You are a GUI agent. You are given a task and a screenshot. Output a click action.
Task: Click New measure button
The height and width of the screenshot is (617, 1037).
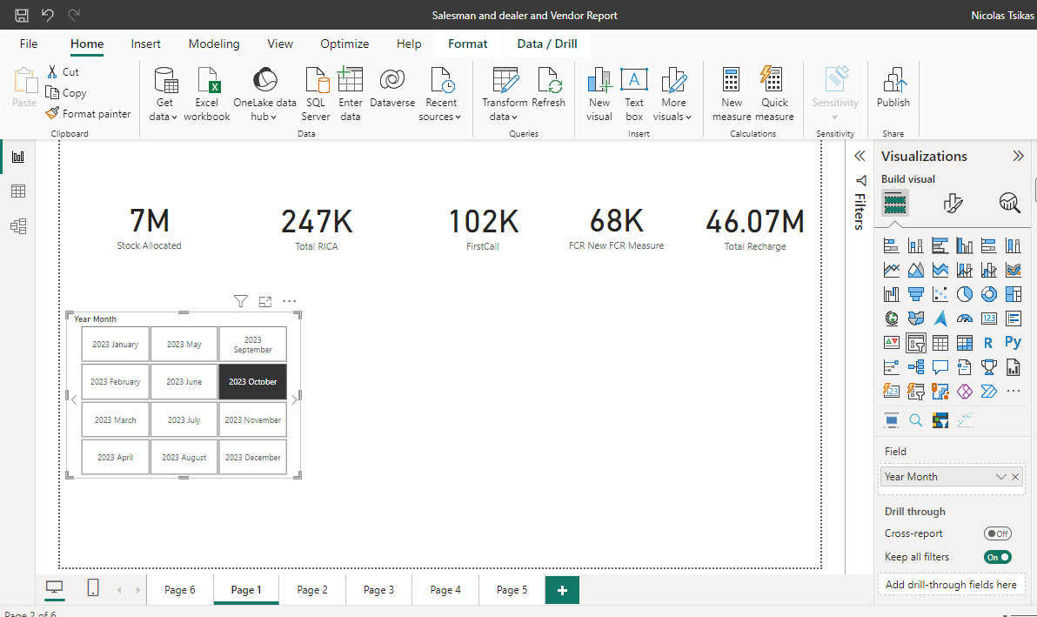click(732, 95)
